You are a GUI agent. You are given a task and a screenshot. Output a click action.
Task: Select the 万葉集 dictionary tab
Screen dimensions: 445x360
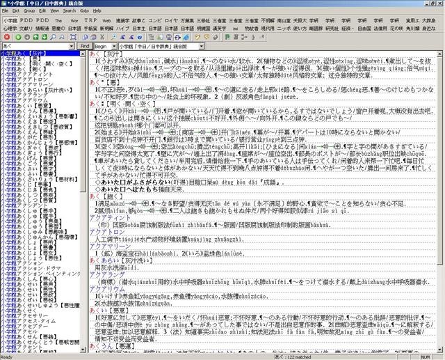coord(187,21)
